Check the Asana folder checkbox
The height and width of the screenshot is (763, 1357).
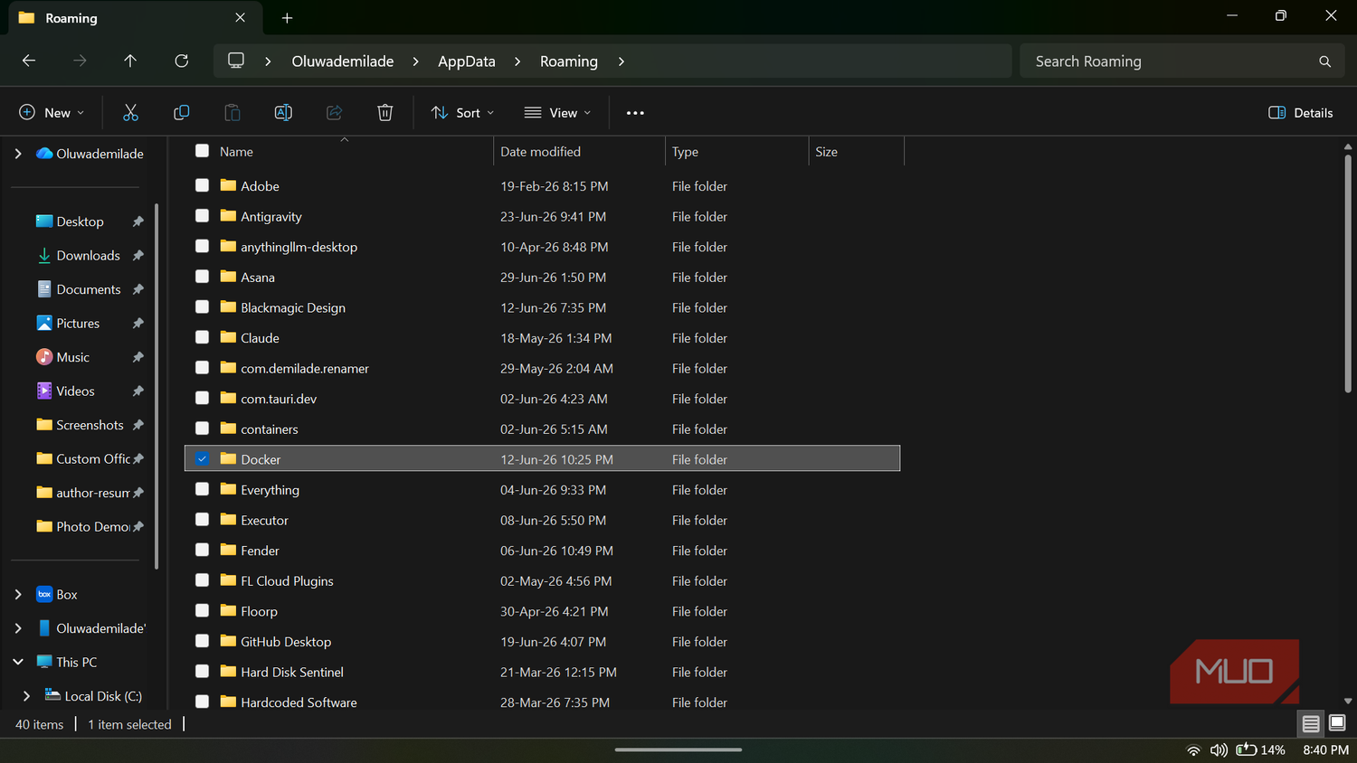(x=202, y=277)
